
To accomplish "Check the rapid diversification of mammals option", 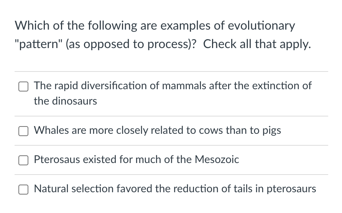I will pos(23,87).
